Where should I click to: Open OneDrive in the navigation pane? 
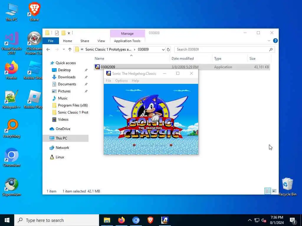pyautogui.click(x=63, y=129)
